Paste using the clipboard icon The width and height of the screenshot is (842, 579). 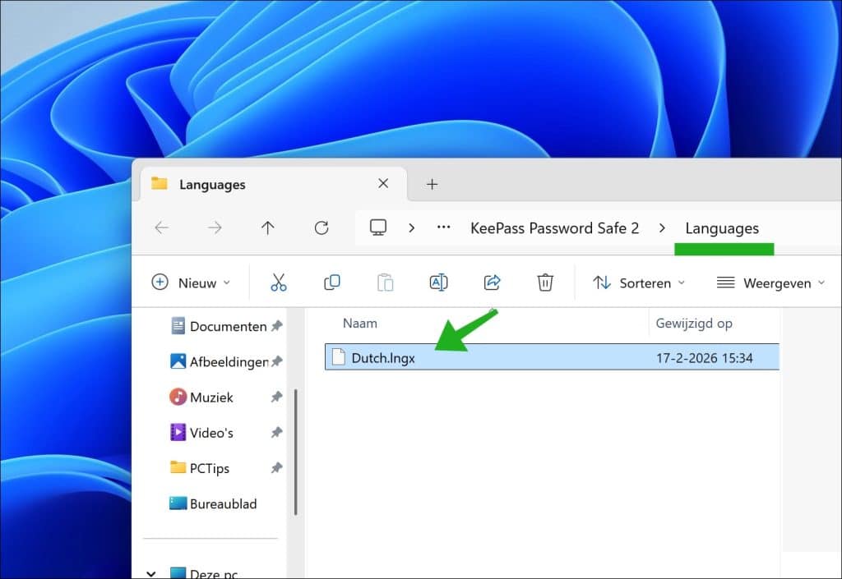point(385,283)
